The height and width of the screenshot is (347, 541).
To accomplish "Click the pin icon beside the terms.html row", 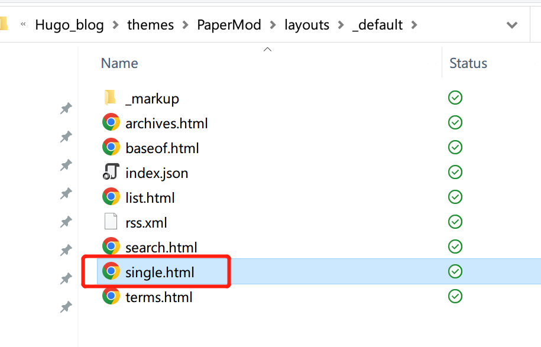I will tap(66, 307).
